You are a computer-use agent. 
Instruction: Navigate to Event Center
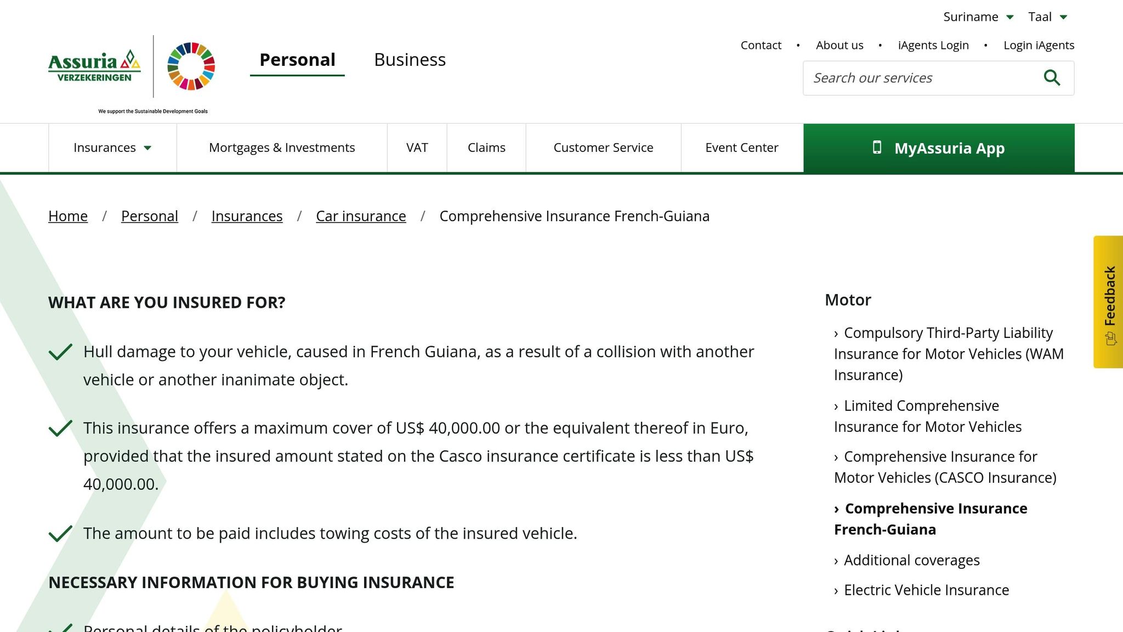click(741, 147)
